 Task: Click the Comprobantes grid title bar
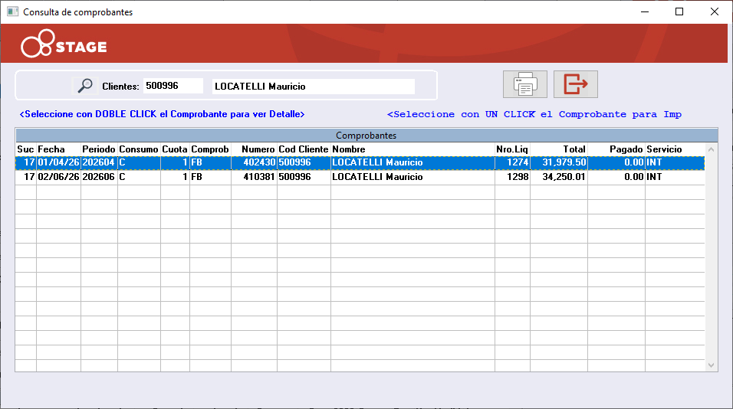(366, 136)
